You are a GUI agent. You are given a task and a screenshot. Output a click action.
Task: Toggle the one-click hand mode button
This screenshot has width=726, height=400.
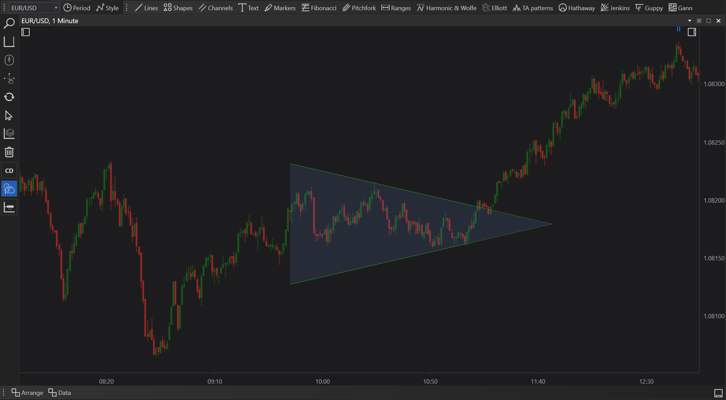(9, 189)
